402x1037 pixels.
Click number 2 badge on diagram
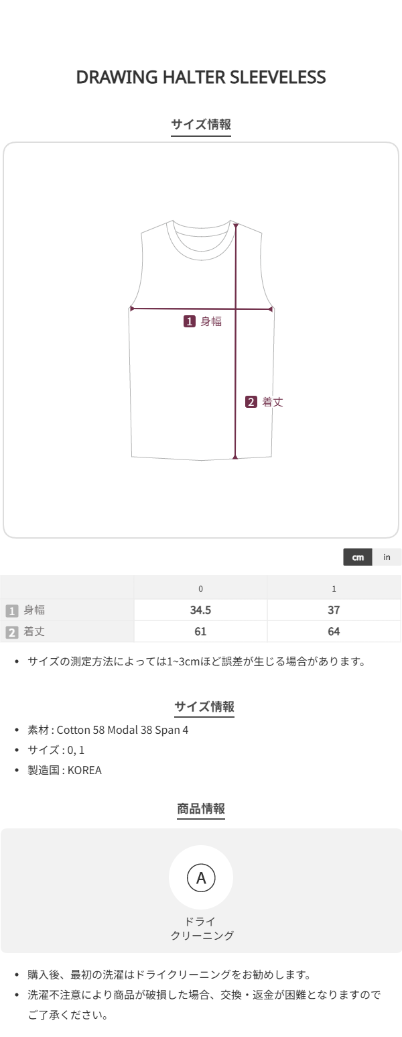251,402
